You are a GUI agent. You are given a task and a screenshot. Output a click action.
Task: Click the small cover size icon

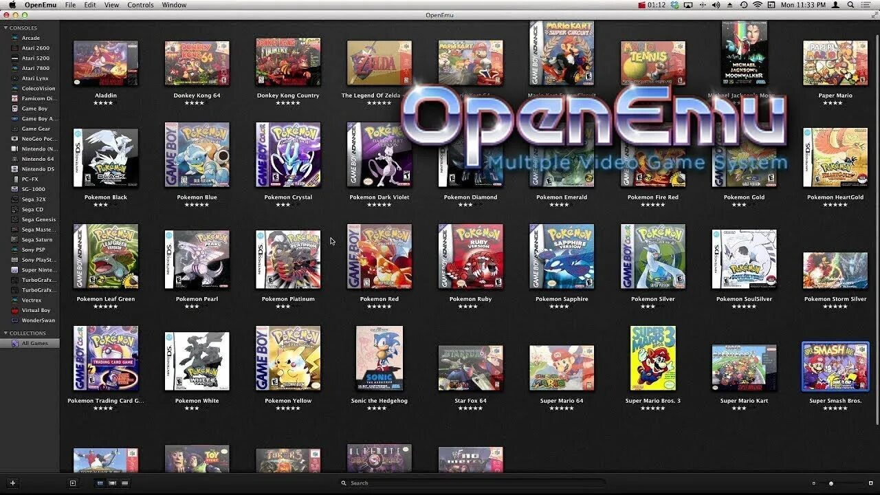(813, 483)
